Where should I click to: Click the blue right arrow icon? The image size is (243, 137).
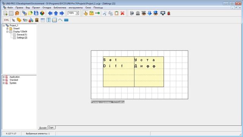[62, 13]
